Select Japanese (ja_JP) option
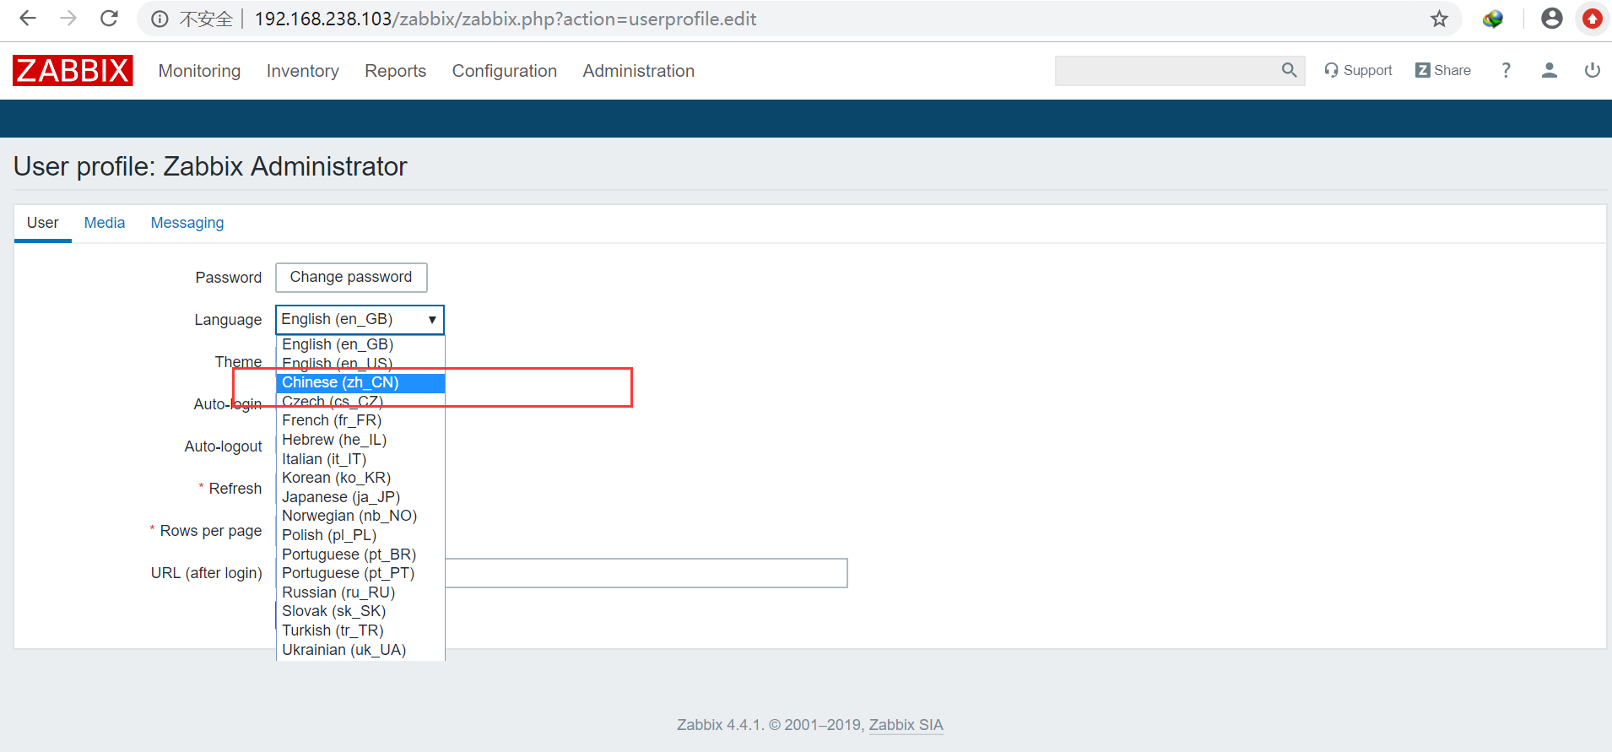1612x752 pixels. 360,497
